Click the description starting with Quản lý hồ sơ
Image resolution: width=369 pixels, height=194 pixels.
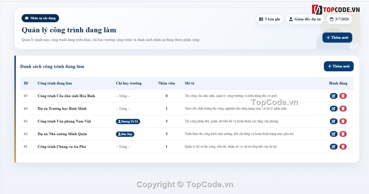(x=231, y=147)
